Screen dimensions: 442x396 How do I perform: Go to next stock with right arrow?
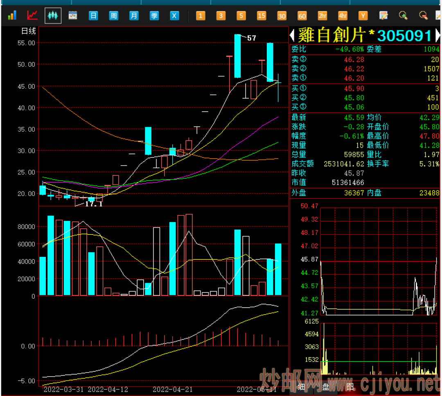437,35
